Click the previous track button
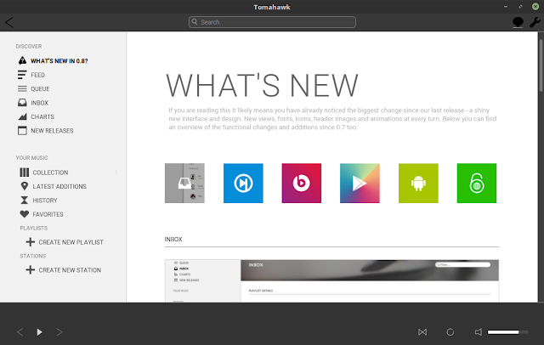 (20, 332)
